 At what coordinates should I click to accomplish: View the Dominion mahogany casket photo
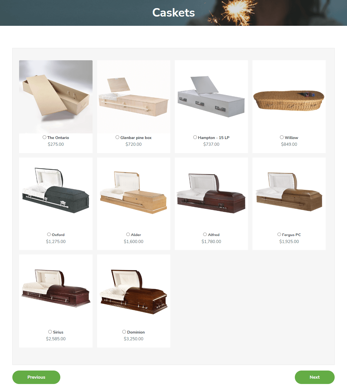(134, 291)
